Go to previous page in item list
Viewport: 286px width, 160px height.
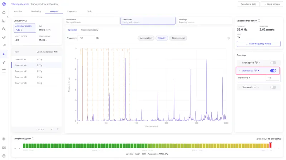coord(52,129)
